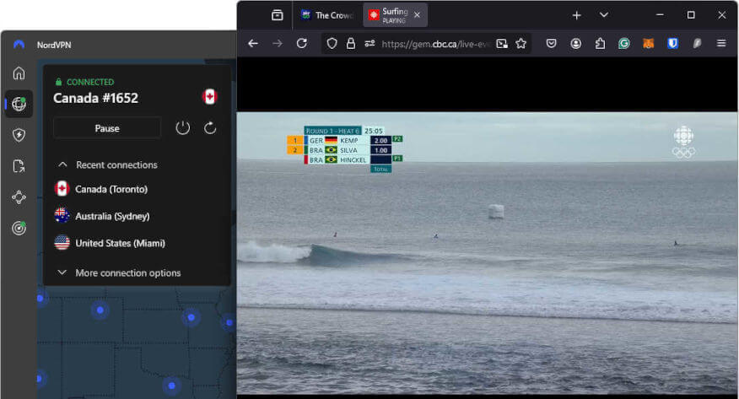739x399 pixels.
Task: Select the globe VPN servers icon
Action: click(19, 104)
